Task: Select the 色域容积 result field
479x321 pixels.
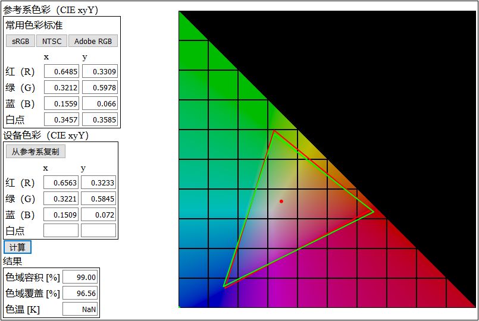Action: pos(80,277)
